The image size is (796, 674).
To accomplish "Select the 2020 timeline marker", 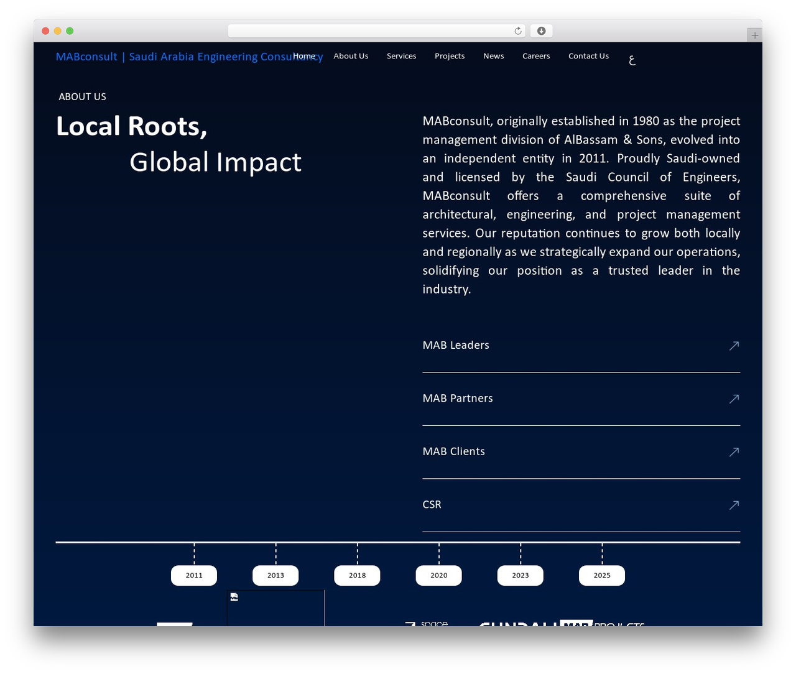I will pyautogui.click(x=439, y=576).
